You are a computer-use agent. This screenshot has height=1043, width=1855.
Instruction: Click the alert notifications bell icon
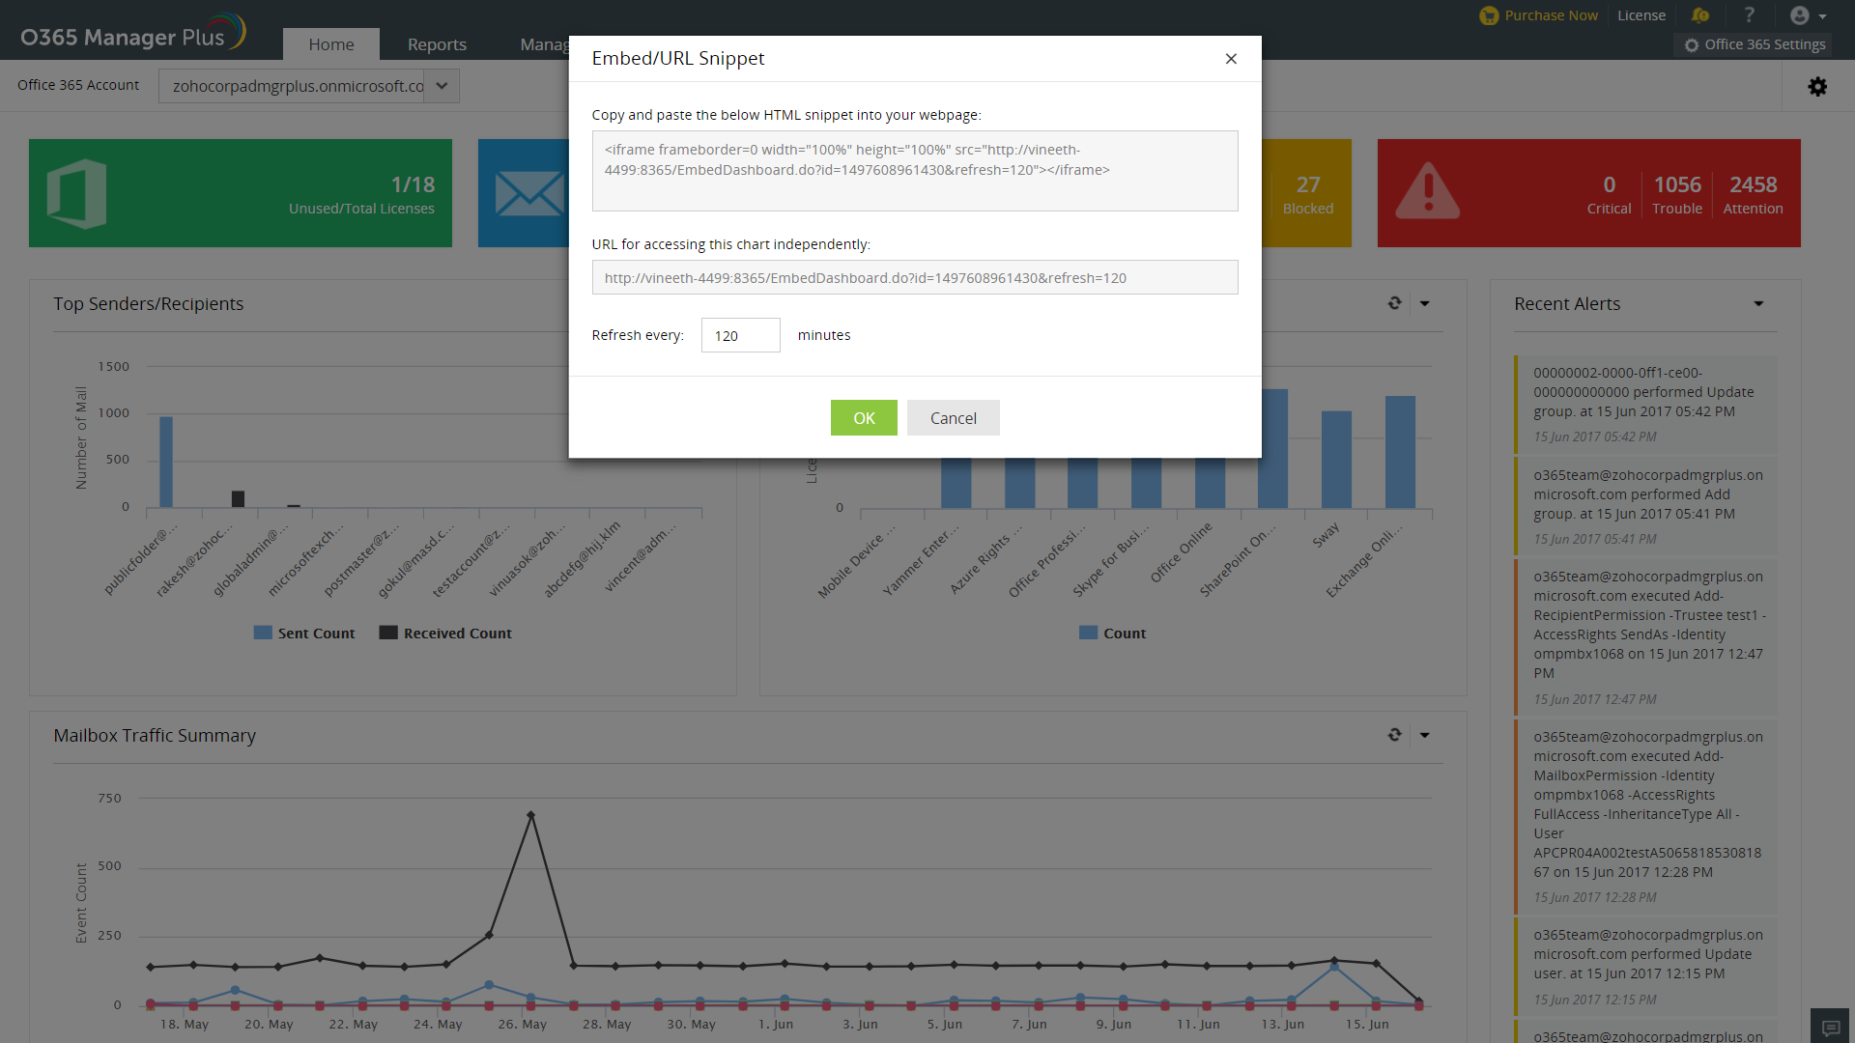pyautogui.click(x=1700, y=15)
